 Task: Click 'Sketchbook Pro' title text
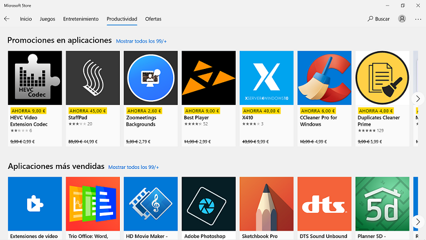click(260, 236)
